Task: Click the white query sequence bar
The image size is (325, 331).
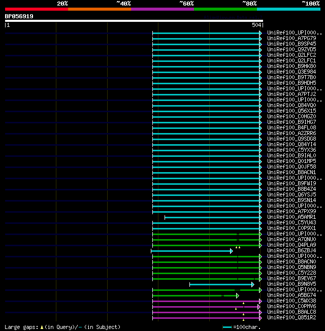Action: (134, 21)
